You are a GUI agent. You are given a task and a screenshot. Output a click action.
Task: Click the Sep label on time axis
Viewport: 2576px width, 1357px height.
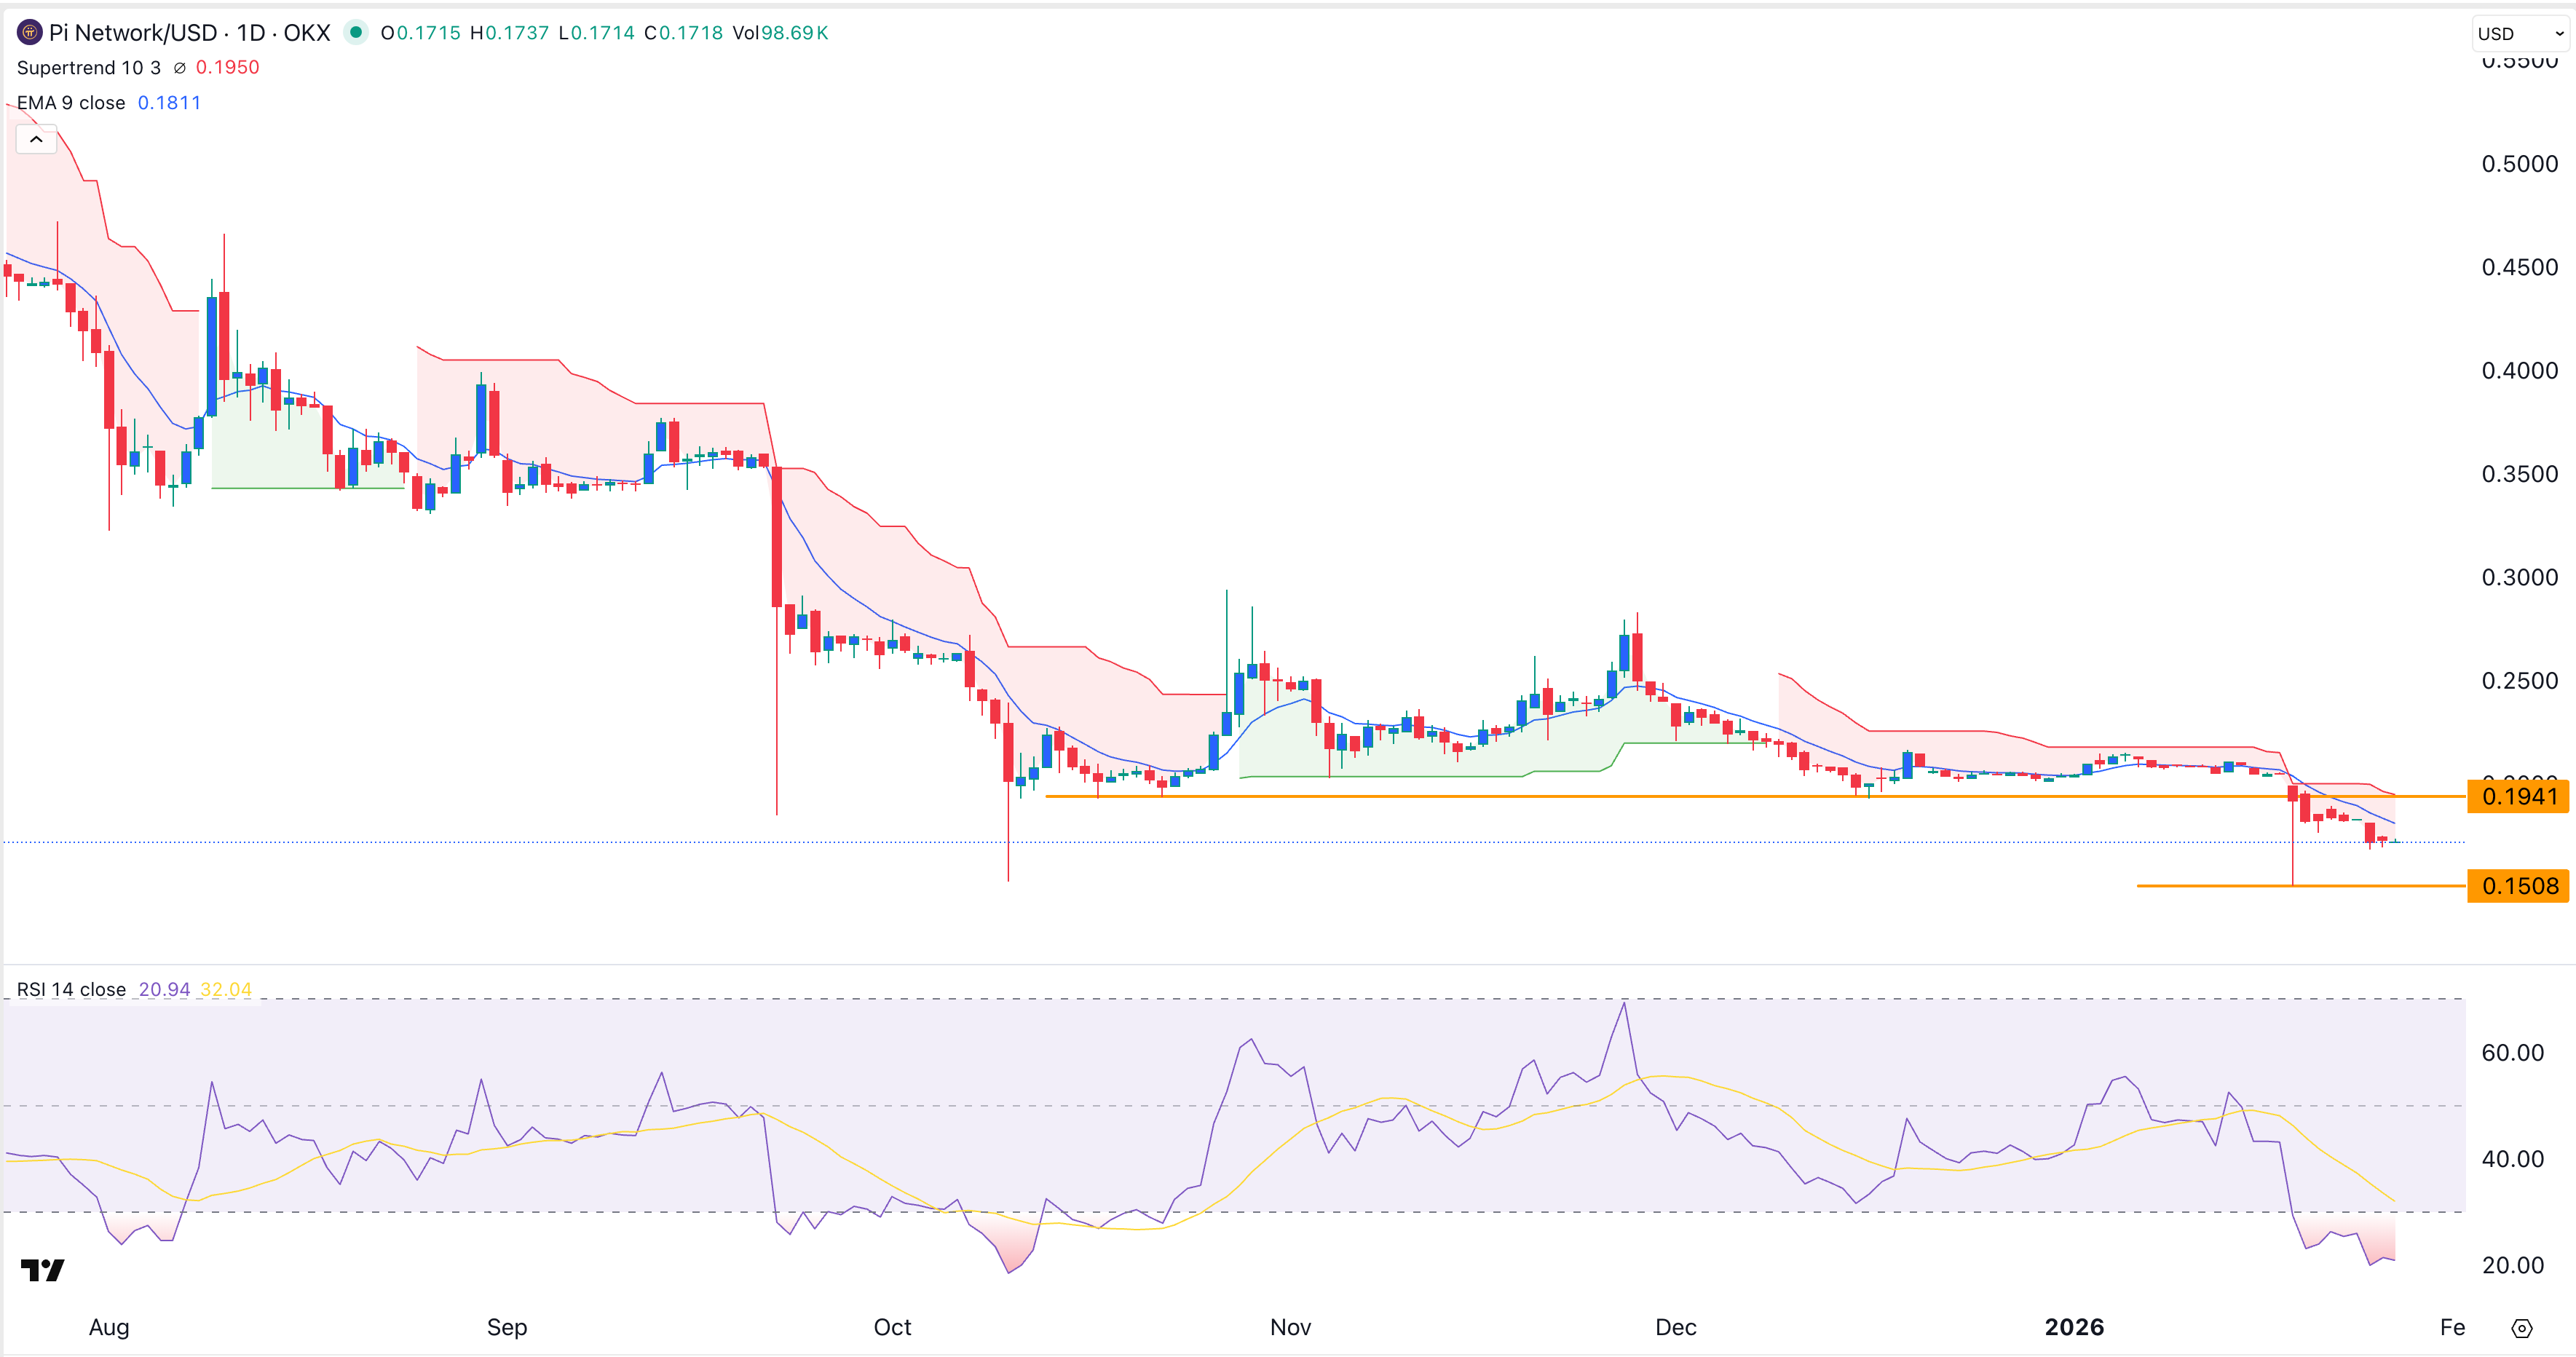pyautogui.click(x=506, y=1327)
